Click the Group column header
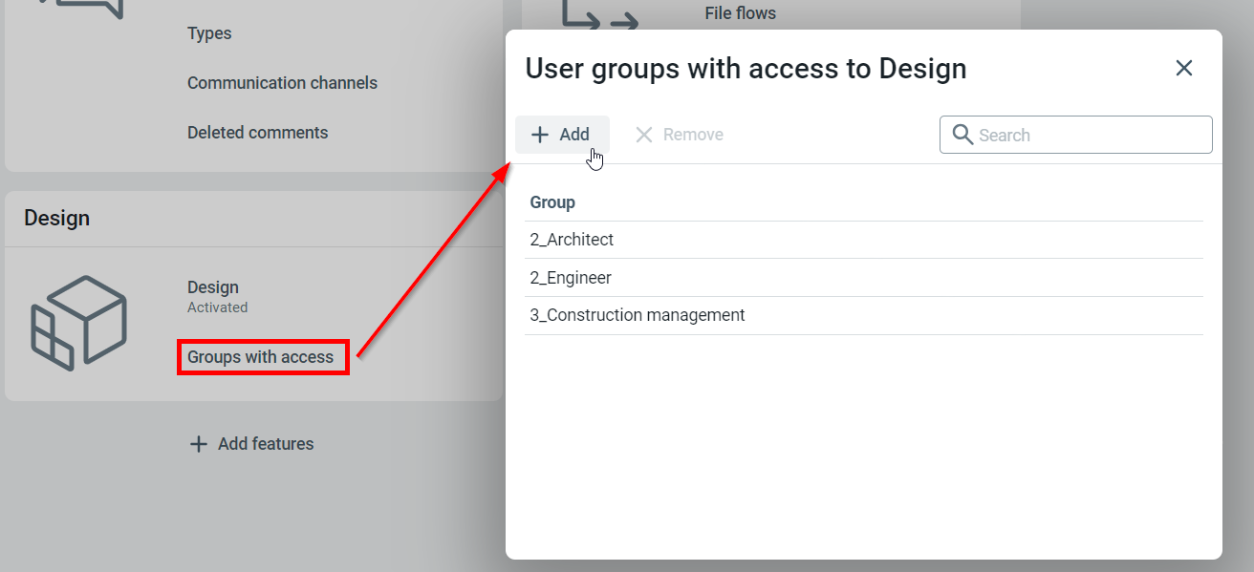Screen dimensions: 1254x572 552,202
